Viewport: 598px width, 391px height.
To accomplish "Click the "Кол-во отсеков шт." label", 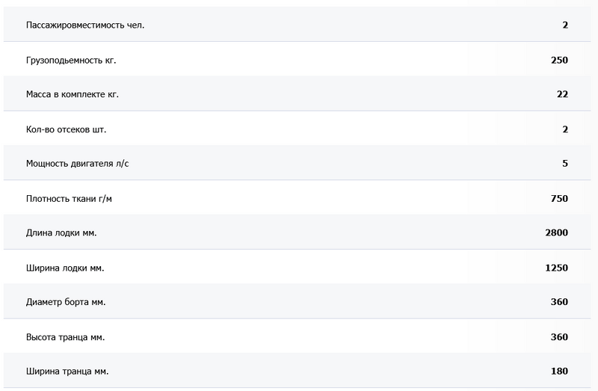I will tap(66, 129).
